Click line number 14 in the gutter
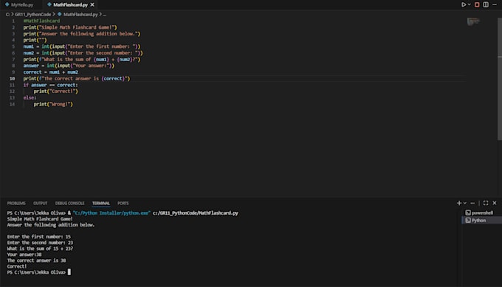The height and width of the screenshot is (287, 502). [12, 104]
